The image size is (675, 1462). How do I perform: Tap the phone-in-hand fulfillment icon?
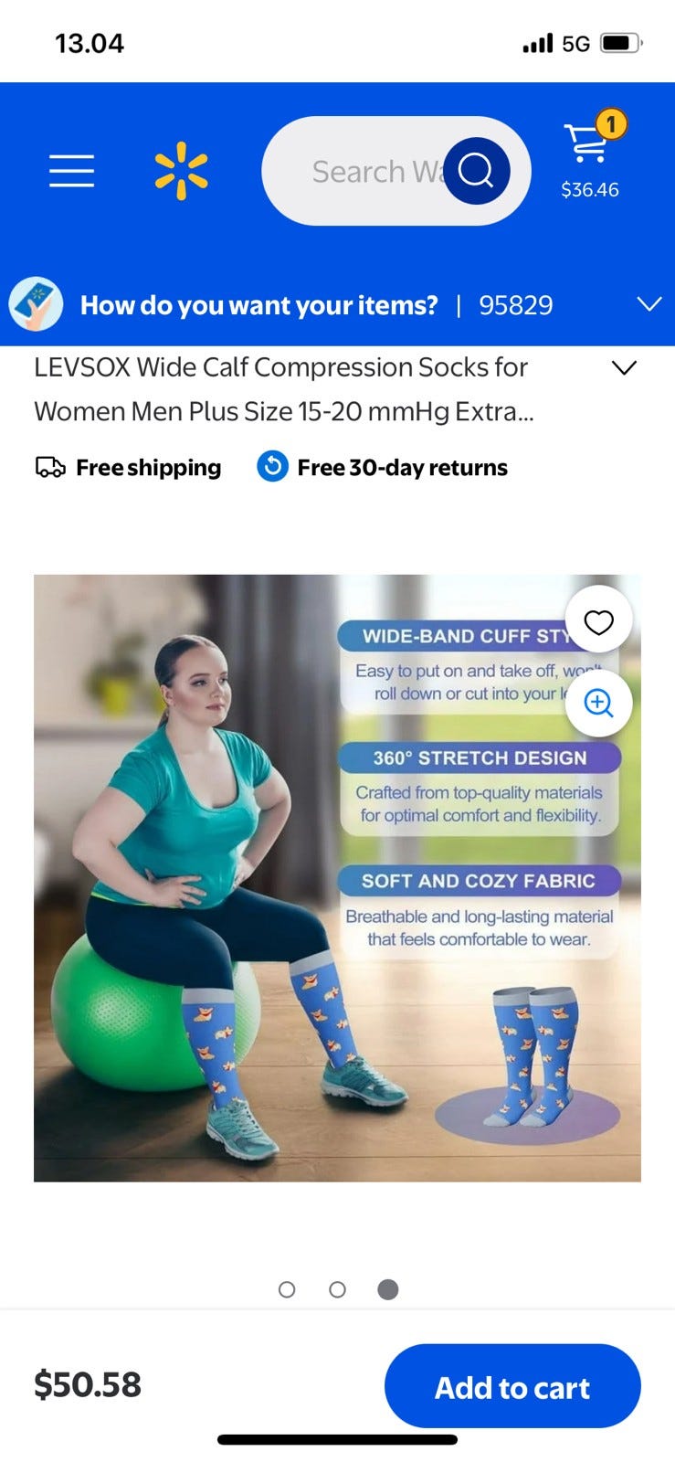pos(36,304)
